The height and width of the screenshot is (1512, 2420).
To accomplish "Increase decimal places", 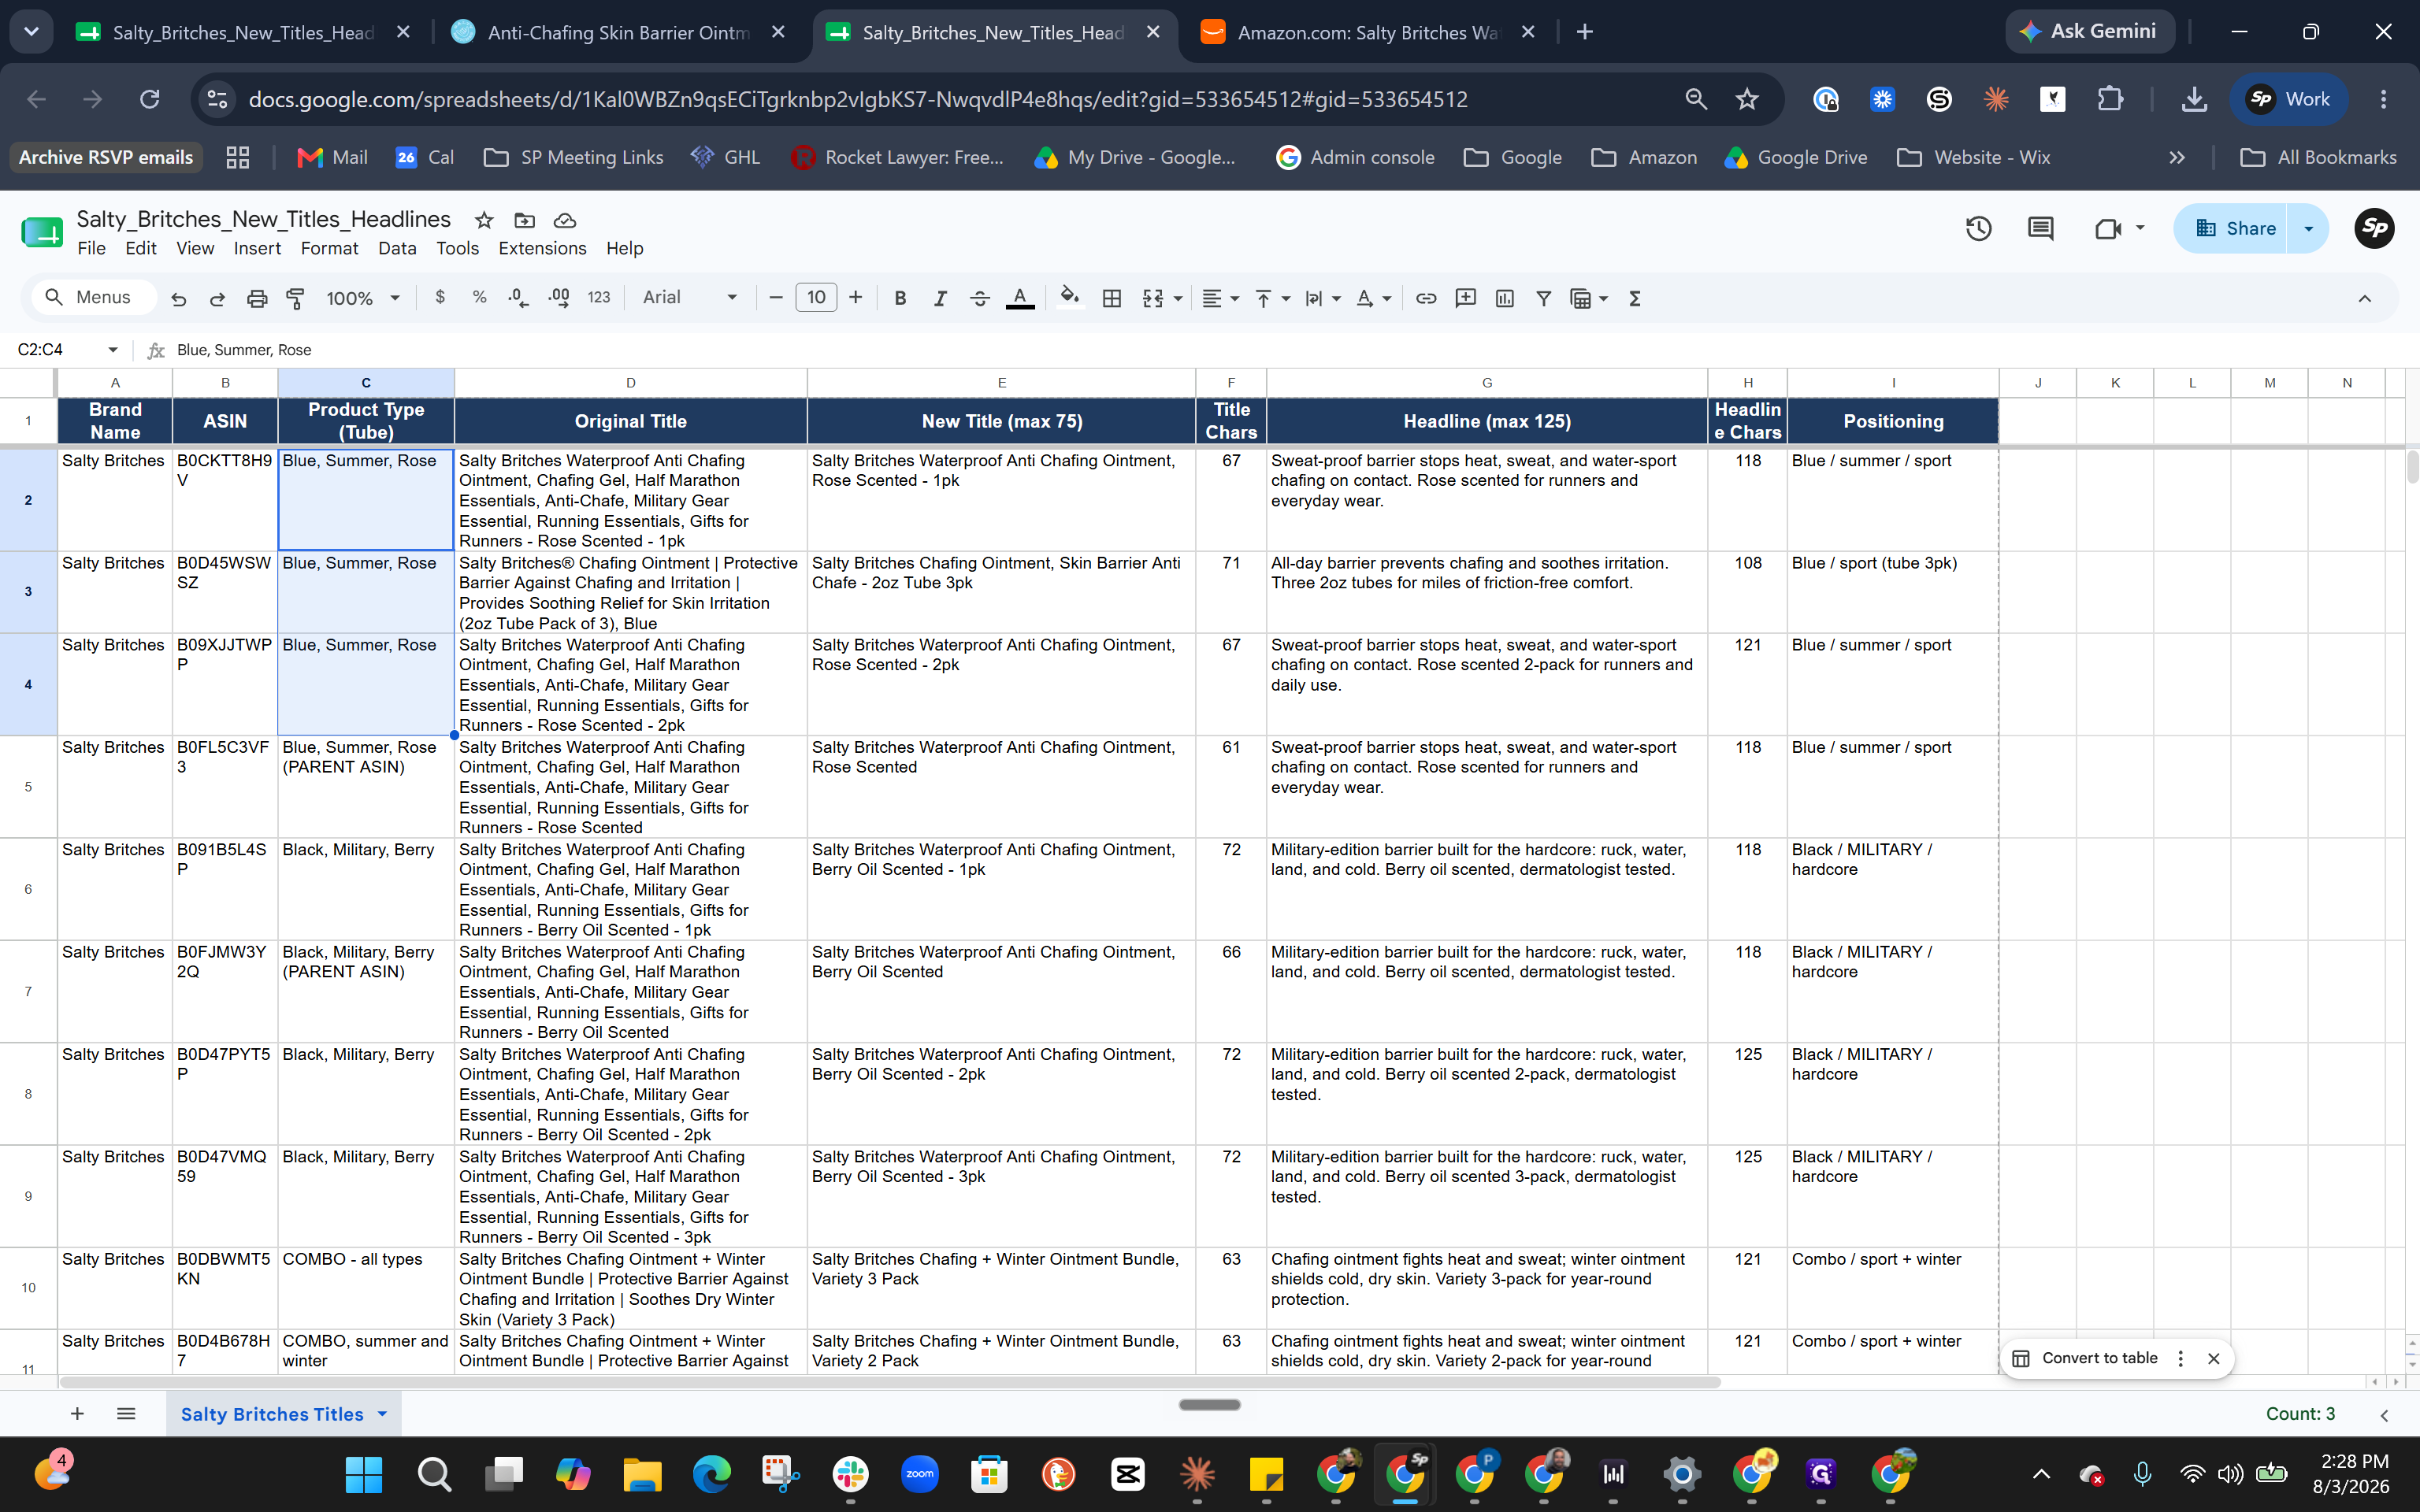I will point(559,297).
